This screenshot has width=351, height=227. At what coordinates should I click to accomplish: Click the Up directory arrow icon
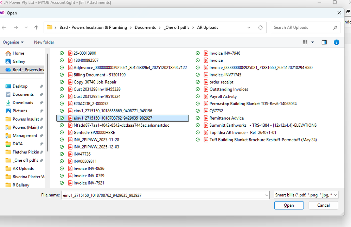click(36, 27)
